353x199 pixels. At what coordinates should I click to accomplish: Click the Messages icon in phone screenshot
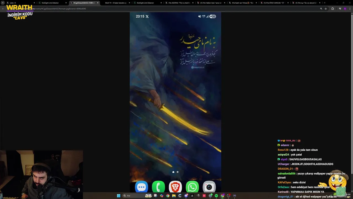[141, 187]
